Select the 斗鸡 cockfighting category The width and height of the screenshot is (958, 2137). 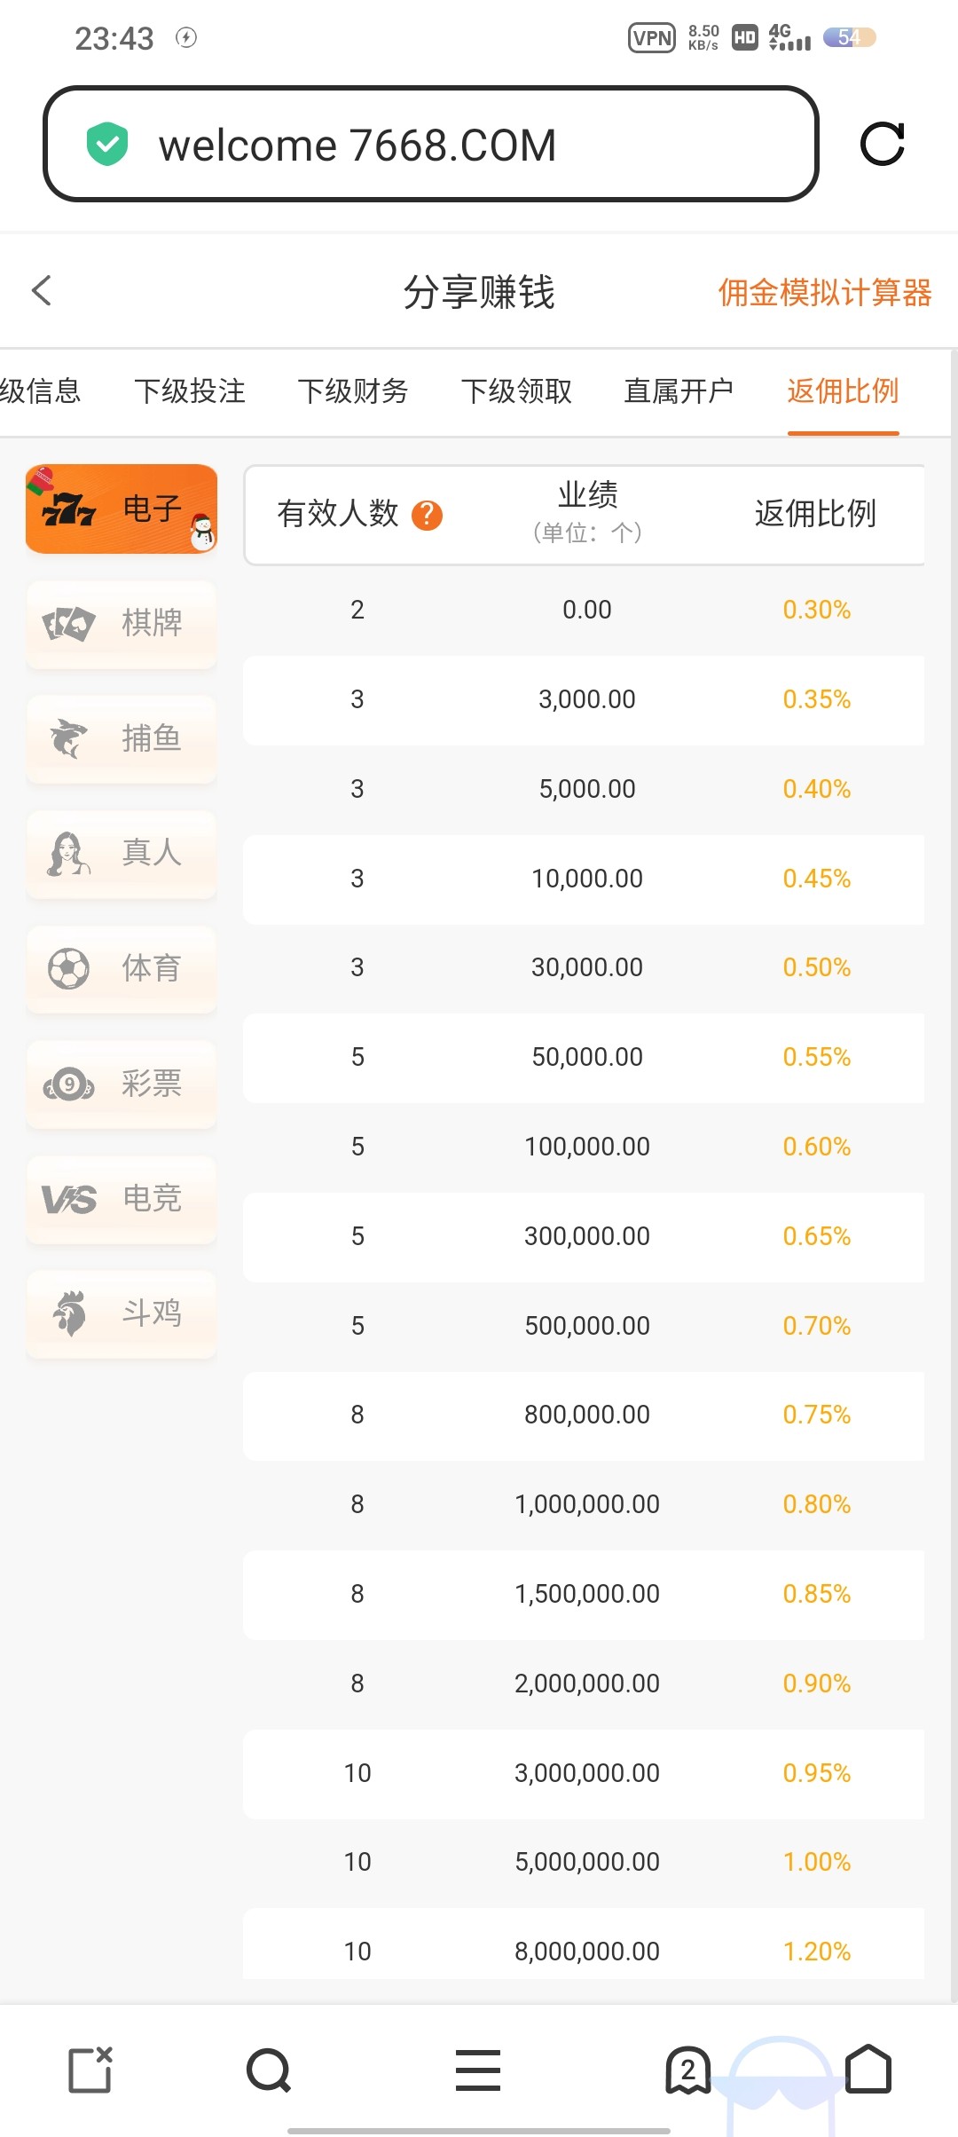[x=122, y=1313]
